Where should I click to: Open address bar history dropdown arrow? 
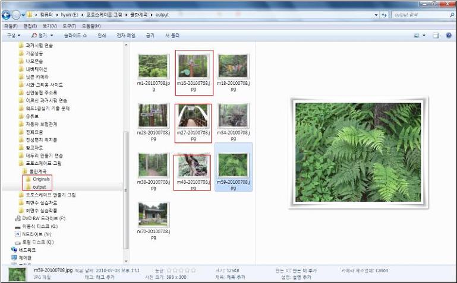point(376,15)
